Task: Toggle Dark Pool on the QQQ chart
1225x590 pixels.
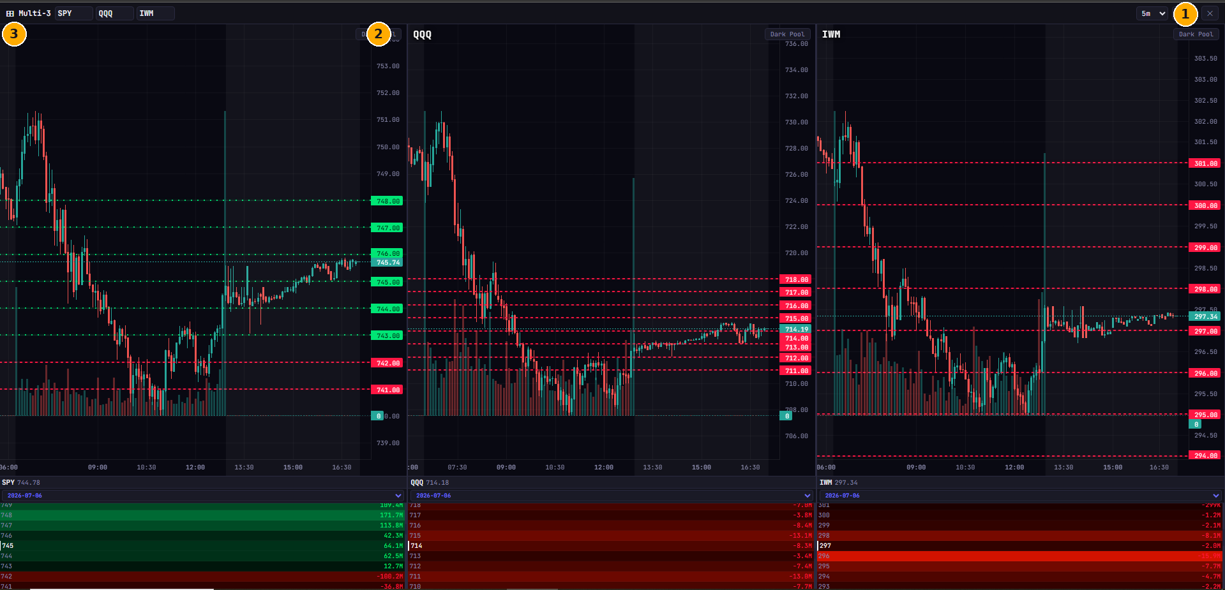Action: click(787, 34)
